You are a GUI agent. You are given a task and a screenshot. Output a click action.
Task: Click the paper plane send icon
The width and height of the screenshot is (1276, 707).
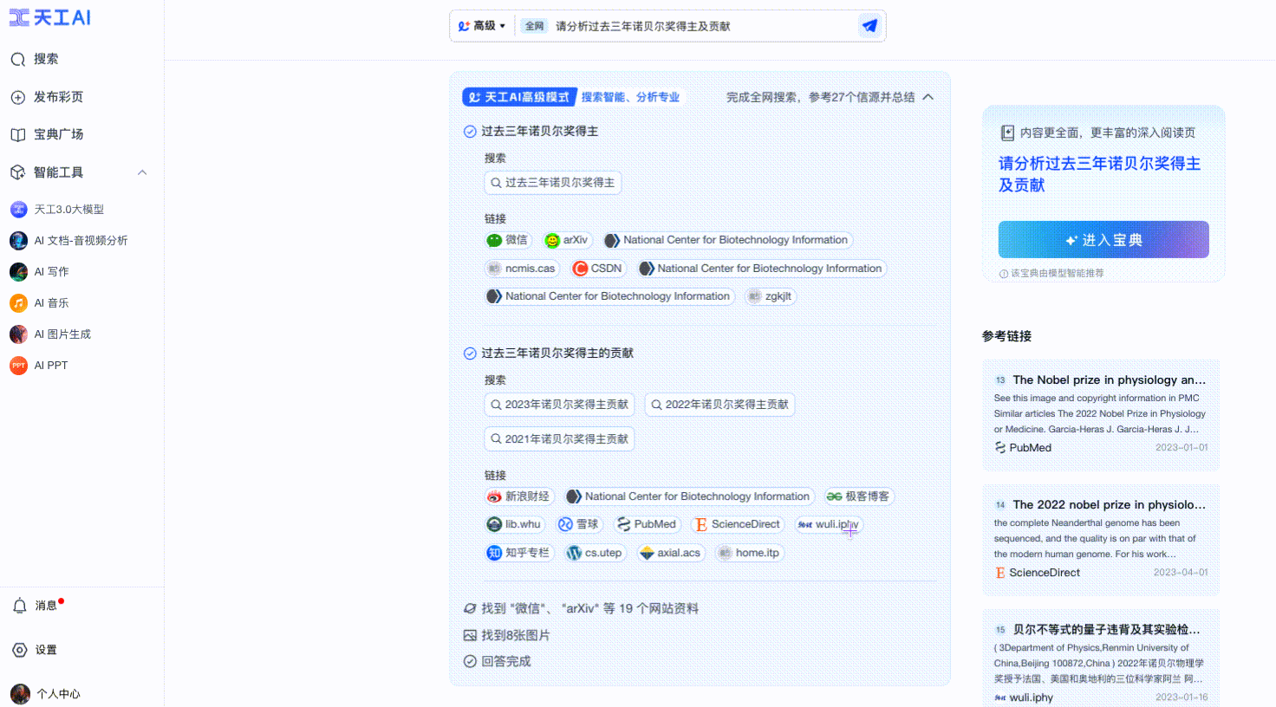[x=869, y=26]
